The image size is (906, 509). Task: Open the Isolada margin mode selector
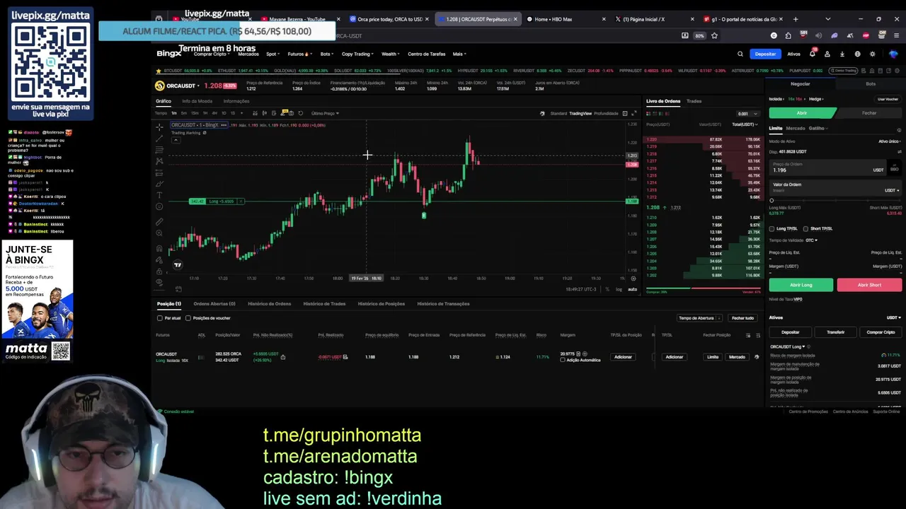point(776,99)
